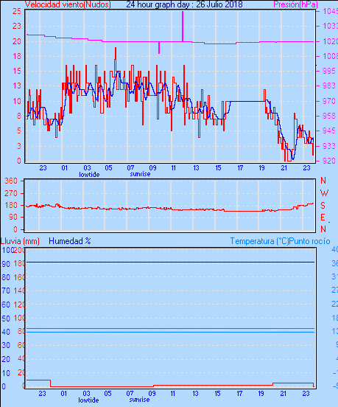The width and height of the screenshot is (338, 407).
Task: Click the 'W' compass letter on the direction graph
Action: (x=324, y=193)
